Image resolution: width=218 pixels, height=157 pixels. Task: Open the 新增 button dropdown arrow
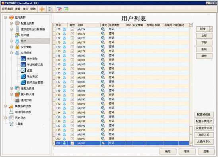tap(211, 29)
